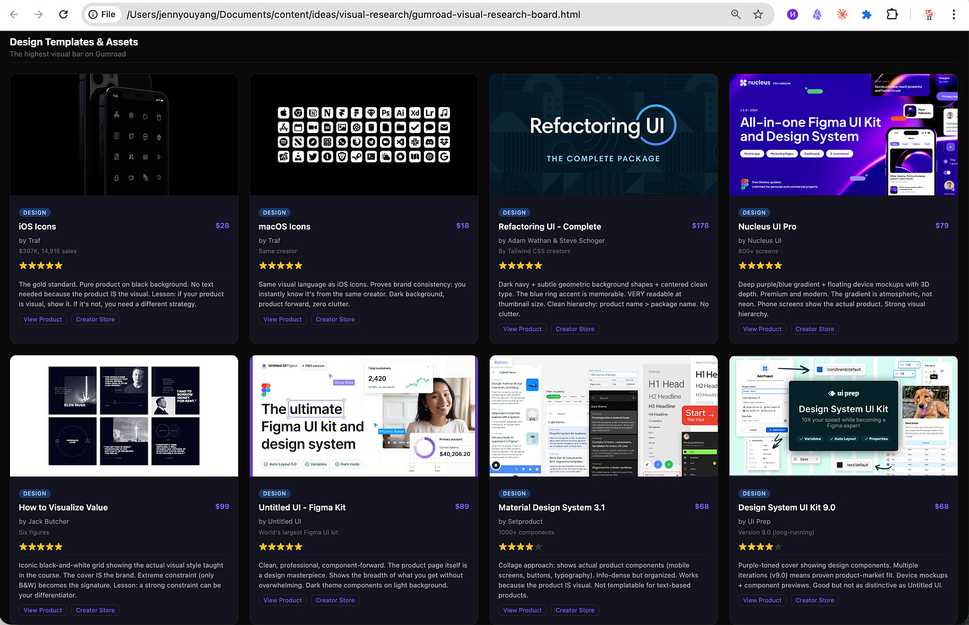The image size is (969, 625).
Task: Click the DESIGN tag on macOS Icons card
Action: pos(274,213)
